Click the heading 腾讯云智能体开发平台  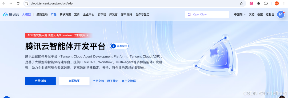pyautogui.click(x=65, y=46)
